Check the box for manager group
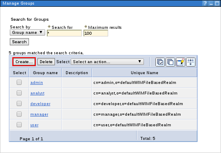Screen dimensions: 221x153 (x=19, y=114)
